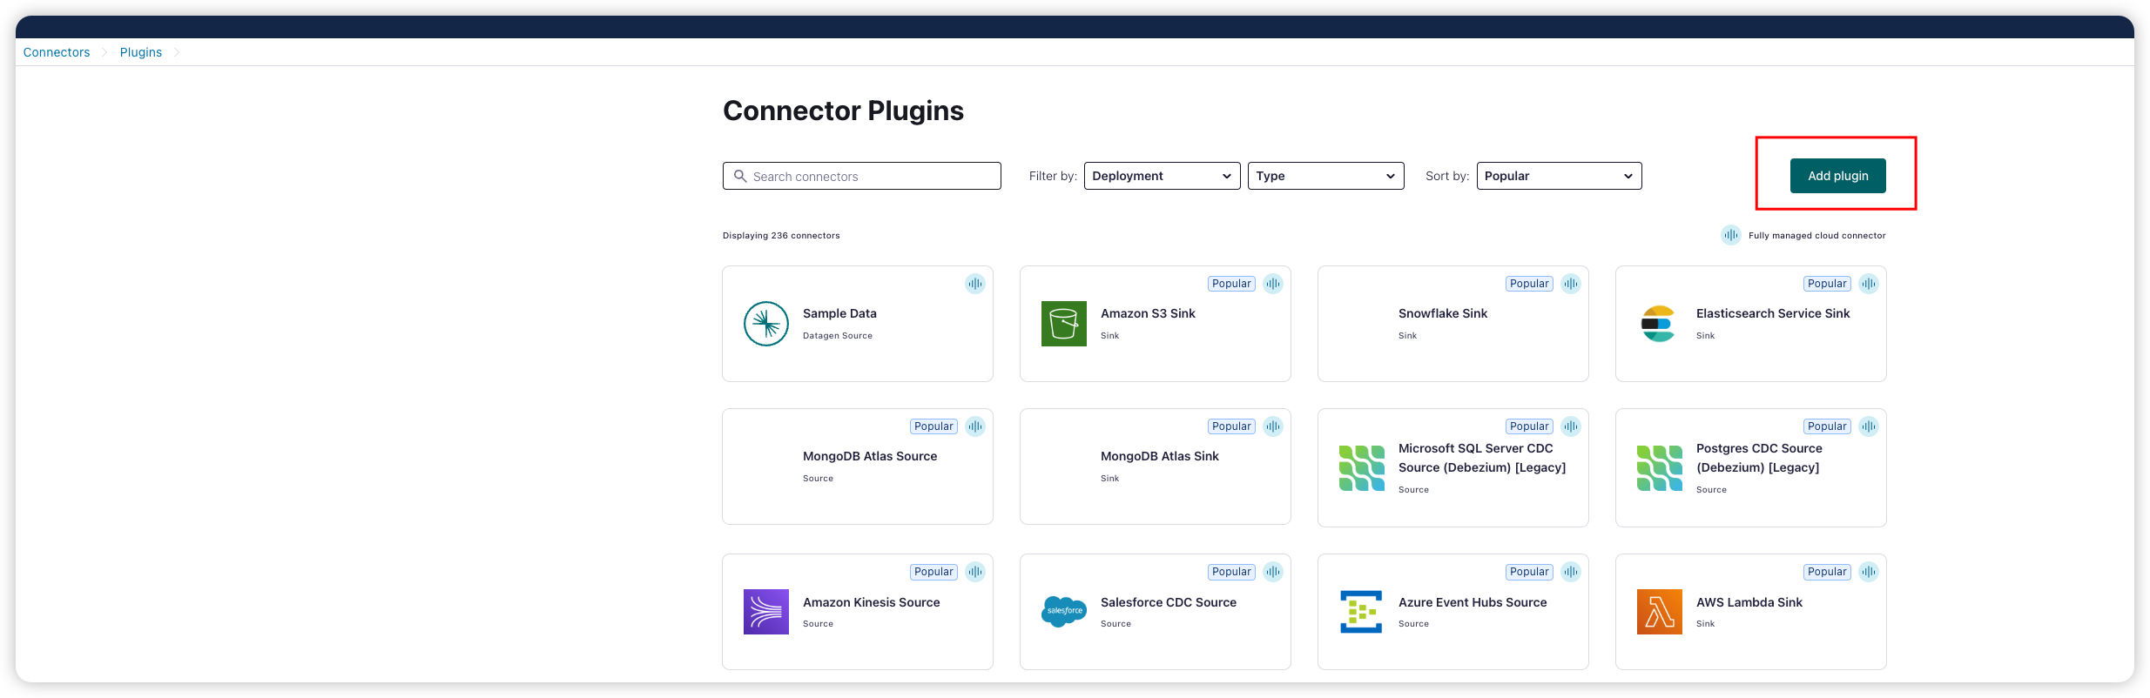
Task: Click the "Displaying 236 connectors" text
Action: pyautogui.click(x=781, y=236)
